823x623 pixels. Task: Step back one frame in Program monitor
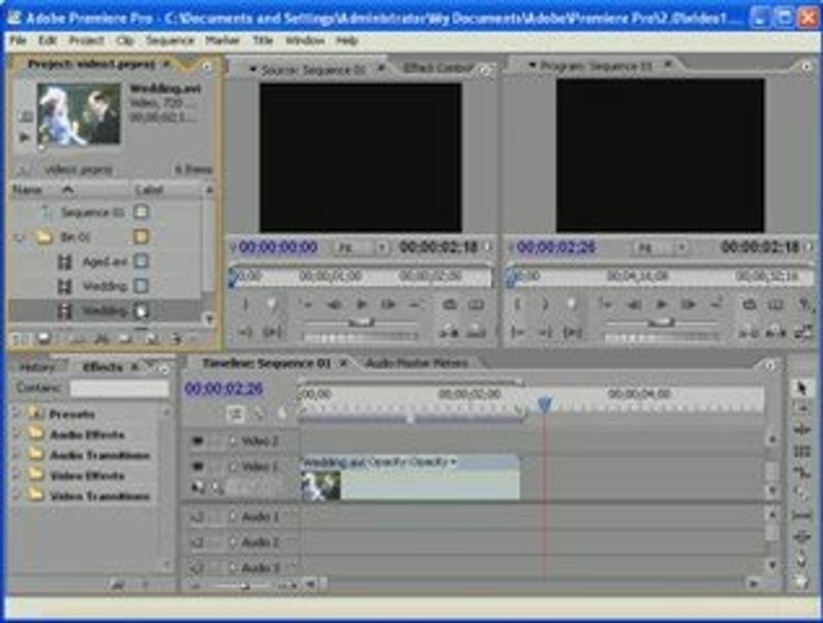pyautogui.click(x=634, y=304)
